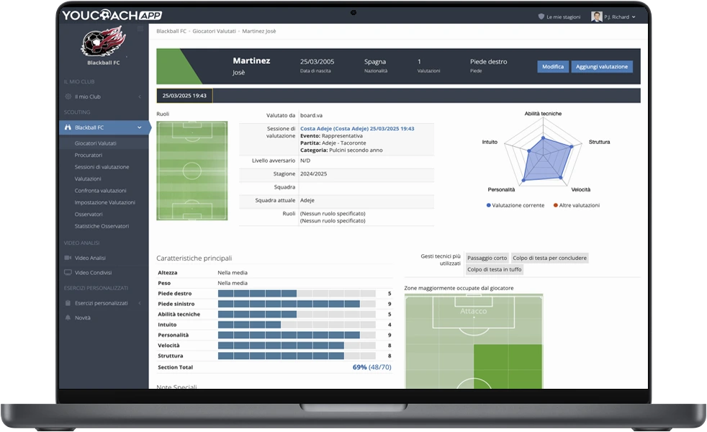The width and height of the screenshot is (707, 432).
Task: Click the P.J. Richard profile avatar
Action: click(596, 17)
